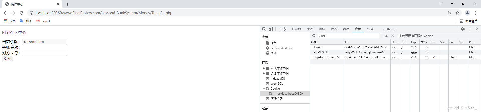
Task: Select Web SQL in the storage tree
Action: coord(276,84)
